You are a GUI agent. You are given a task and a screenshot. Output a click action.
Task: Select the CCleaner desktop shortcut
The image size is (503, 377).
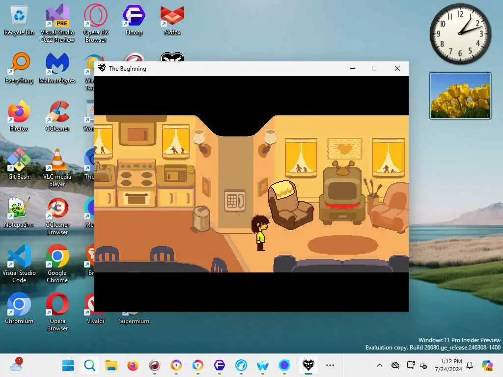pos(57,117)
